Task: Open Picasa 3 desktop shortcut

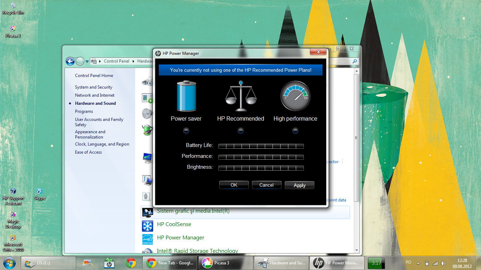Action: (x=13, y=32)
